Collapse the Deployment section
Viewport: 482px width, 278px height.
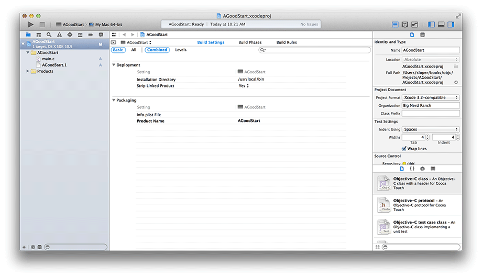click(x=114, y=65)
